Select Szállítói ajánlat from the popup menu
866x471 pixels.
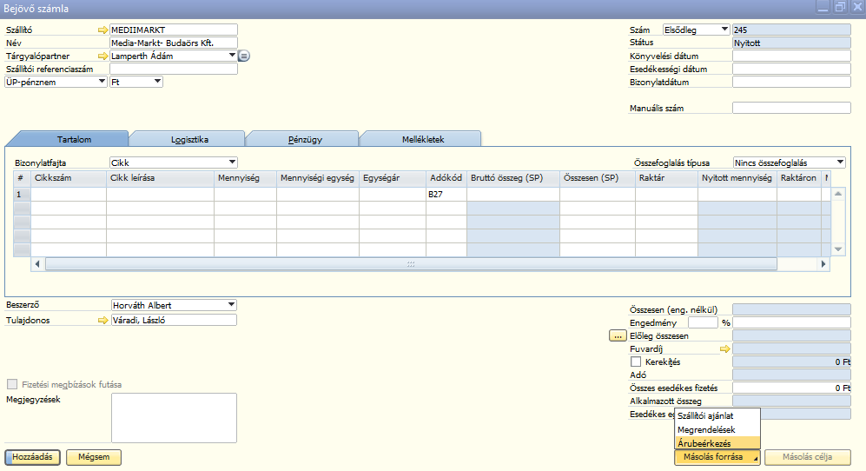point(717,415)
